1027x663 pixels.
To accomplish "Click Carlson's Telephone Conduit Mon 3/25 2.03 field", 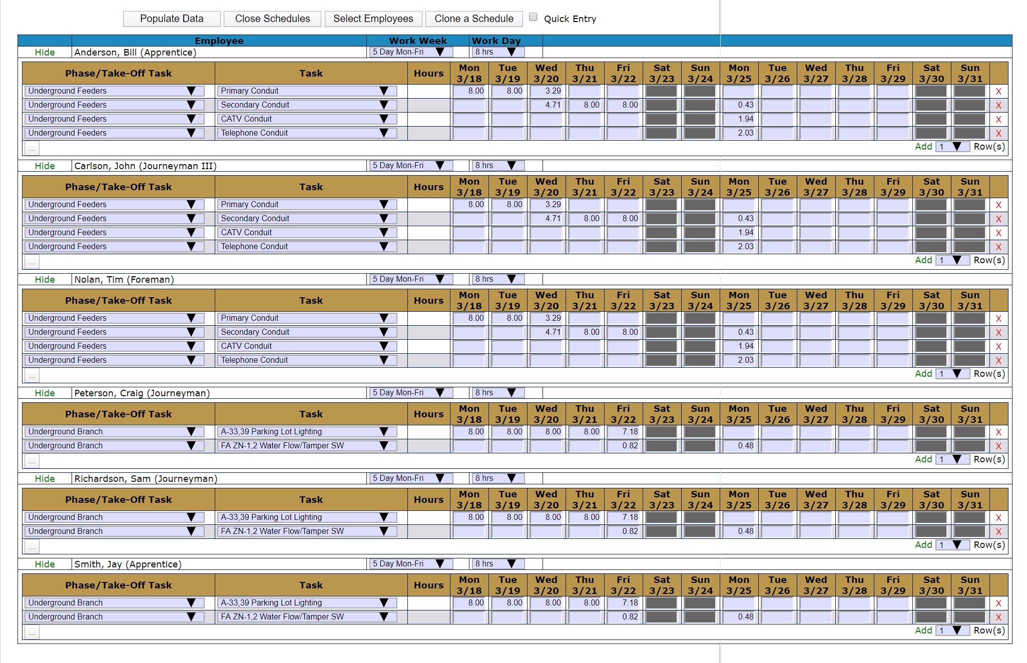I will (739, 246).
